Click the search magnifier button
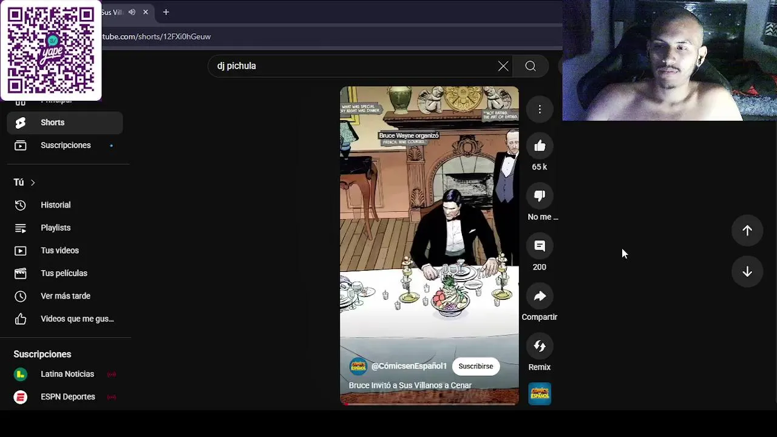This screenshot has height=437, width=777. [x=531, y=66]
